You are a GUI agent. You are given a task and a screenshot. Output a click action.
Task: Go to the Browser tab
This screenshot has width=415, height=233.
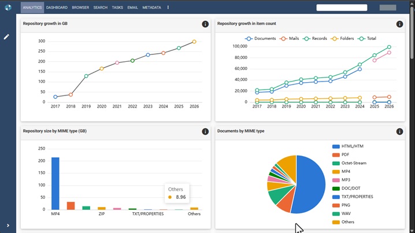click(80, 8)
